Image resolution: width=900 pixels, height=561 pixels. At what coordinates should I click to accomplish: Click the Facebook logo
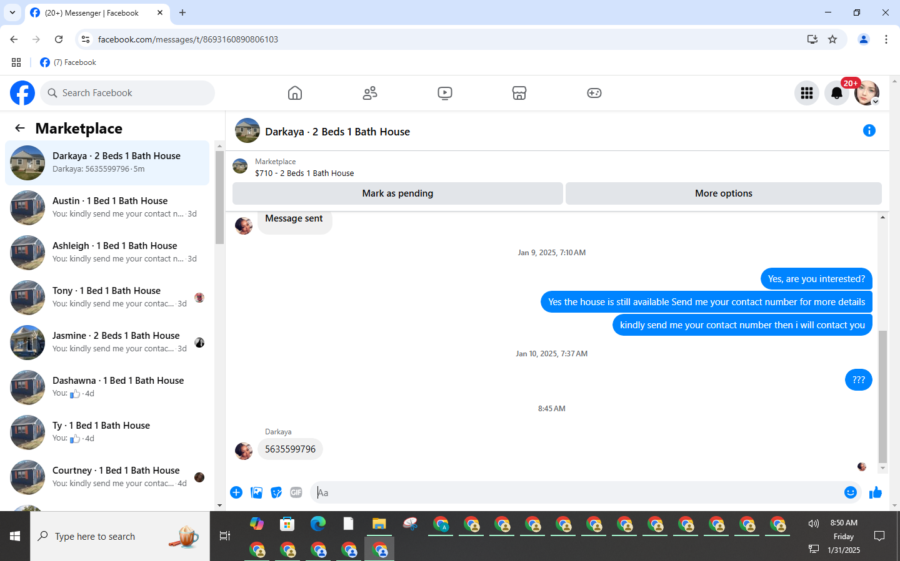(22, 93)
